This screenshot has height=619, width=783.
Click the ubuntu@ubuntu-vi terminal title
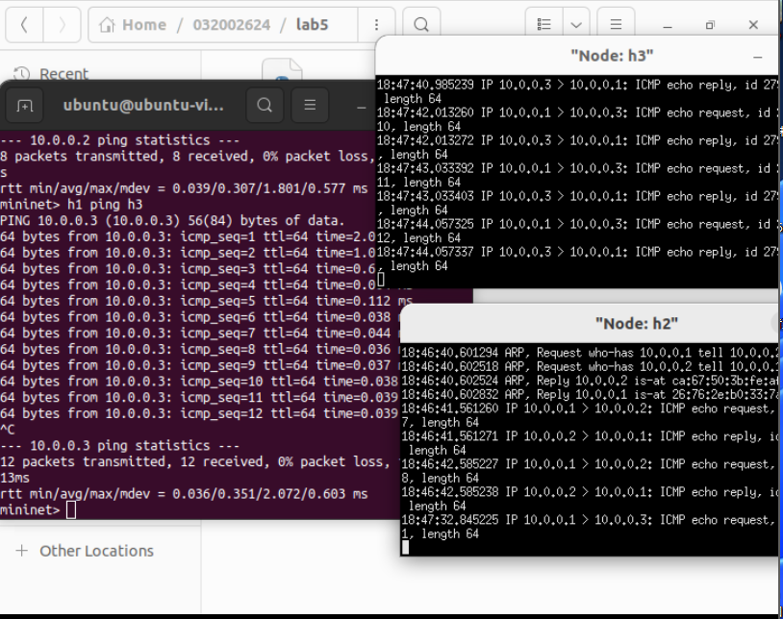tap(143, 105)
